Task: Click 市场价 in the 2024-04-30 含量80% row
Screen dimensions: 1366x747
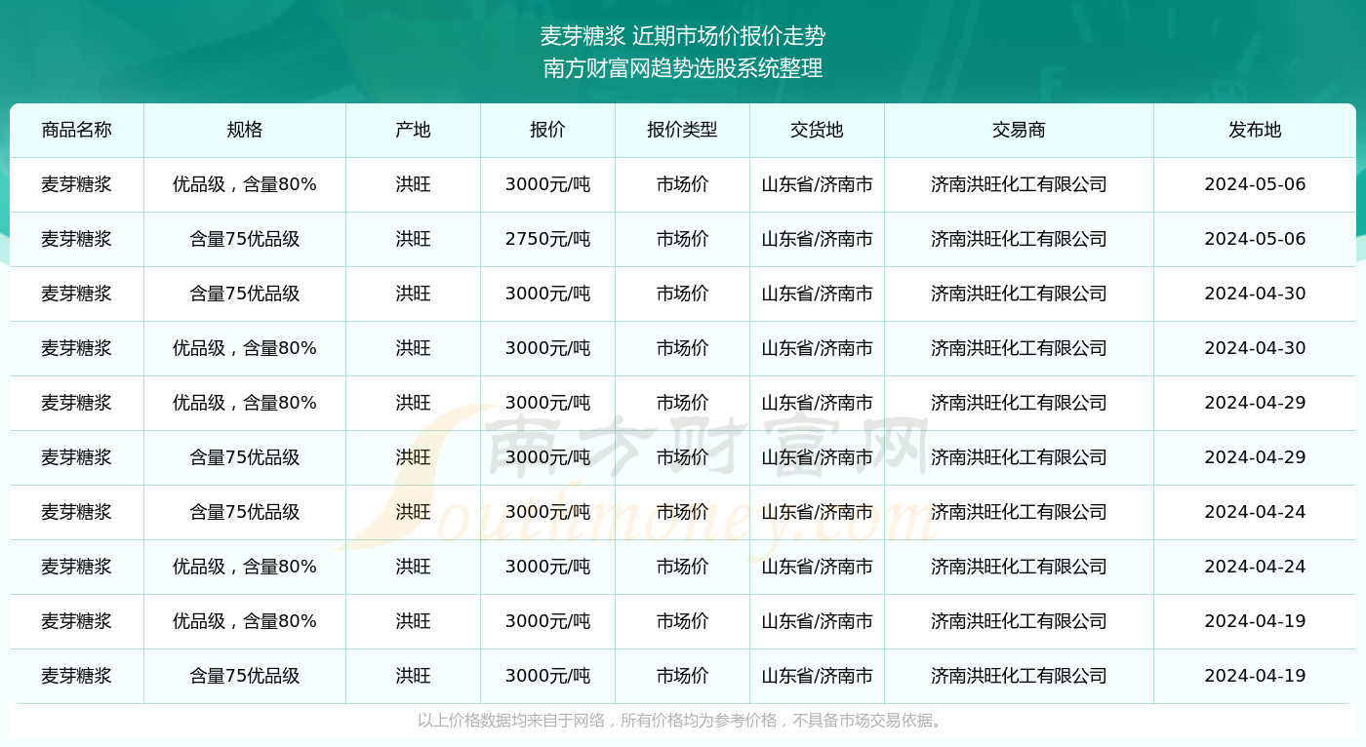Action: 682,348
